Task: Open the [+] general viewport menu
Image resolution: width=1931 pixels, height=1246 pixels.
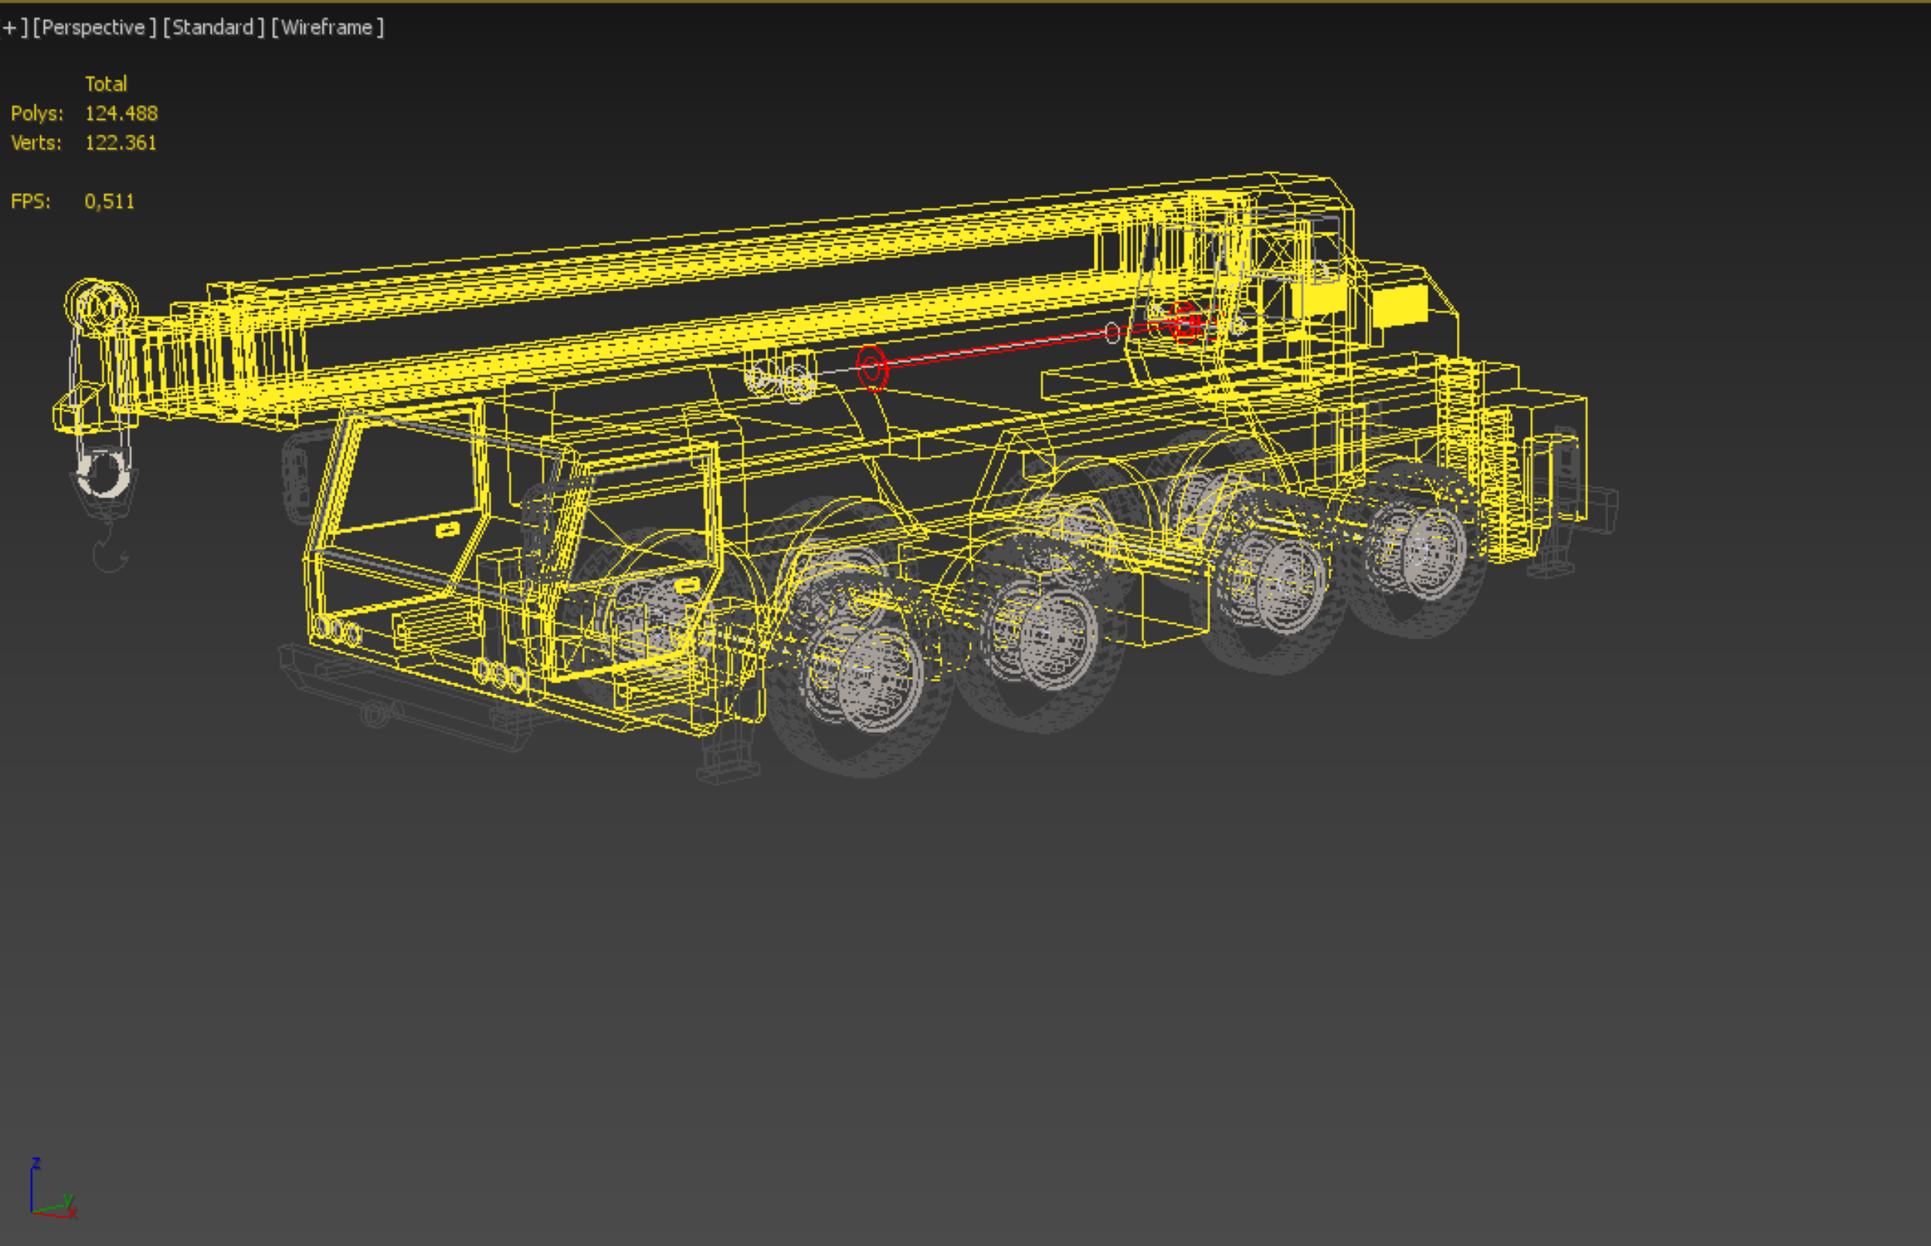Action: (x=11, y=28)
